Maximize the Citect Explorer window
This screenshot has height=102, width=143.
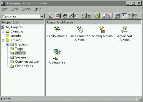[133, 3]
